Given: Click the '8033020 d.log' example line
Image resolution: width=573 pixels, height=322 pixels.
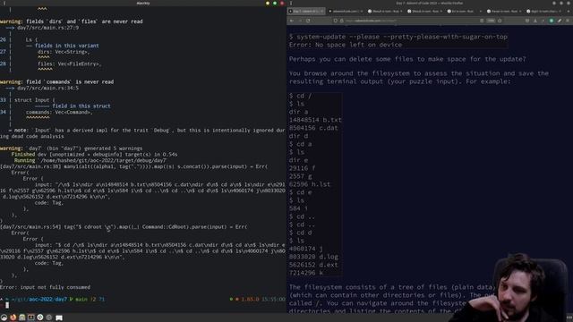Looking at the screenshot, I should pos(313,257).
